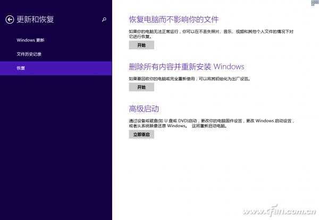The width and height of the screenshot is (319, 220).
Task: Click the 更新和恢复 page title
Action: 36,20
